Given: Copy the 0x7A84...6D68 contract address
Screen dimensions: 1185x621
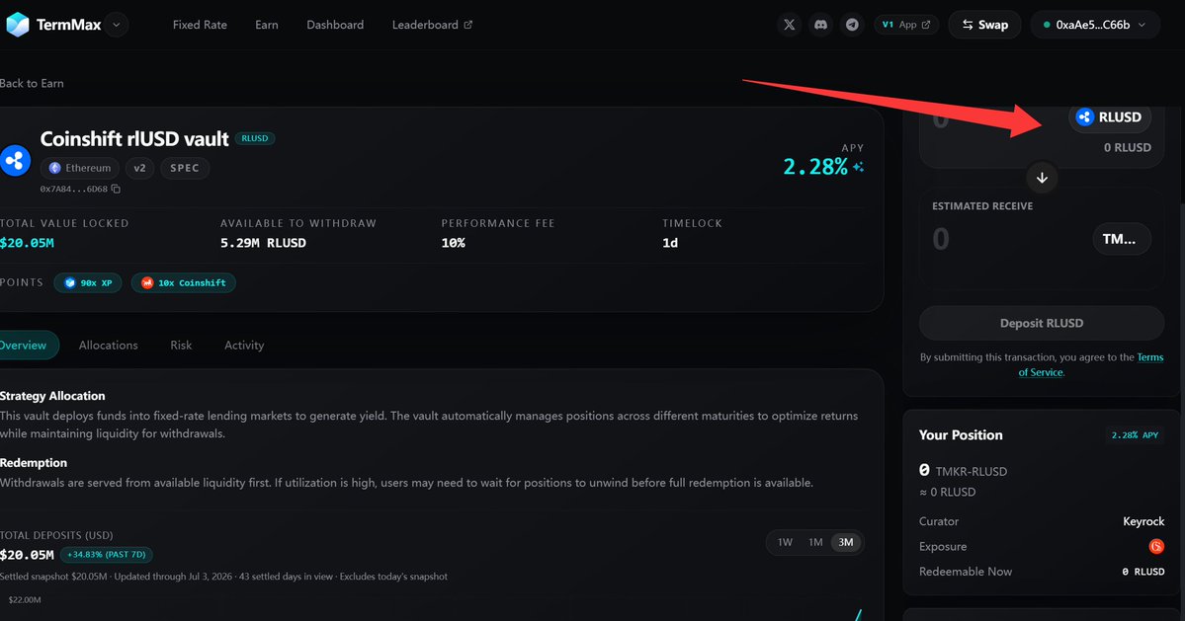Looking at the screenshot, I should point(116,190).
